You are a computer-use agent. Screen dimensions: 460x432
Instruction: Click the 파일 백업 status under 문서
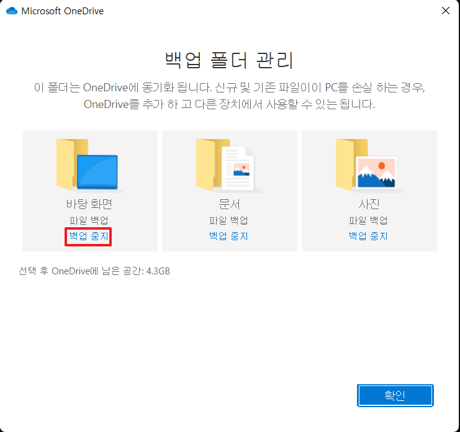228,220
